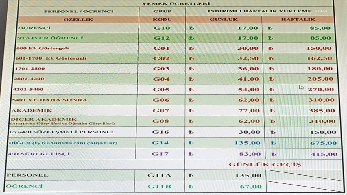
Task: Click the DİĞER AKADEMİK row label
Action: (x=43, y=120)
